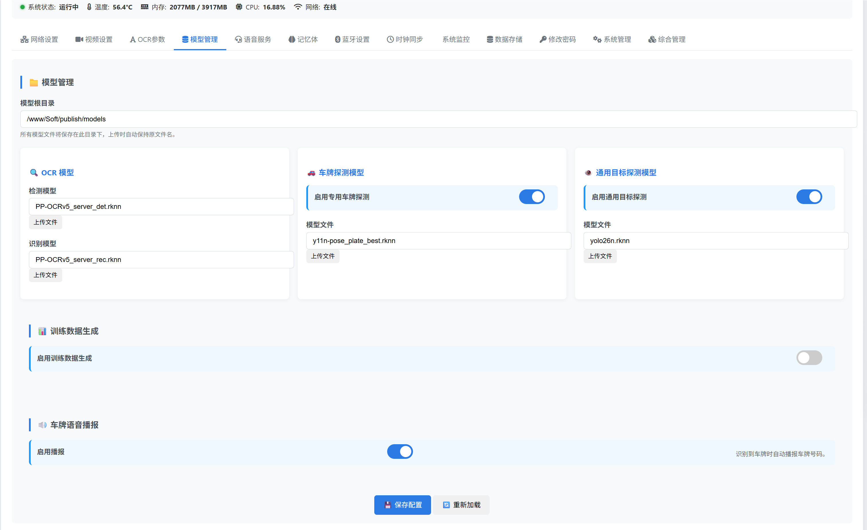The image size is (867, 530).
Task: Click the chart icon by 训练数据生成
Action: pos(42,331)
